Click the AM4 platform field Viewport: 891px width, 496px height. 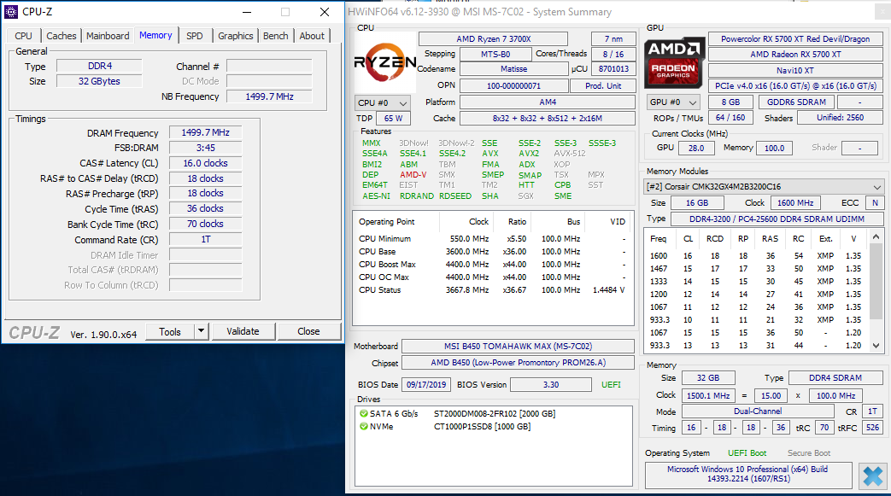tap(548, 102)
